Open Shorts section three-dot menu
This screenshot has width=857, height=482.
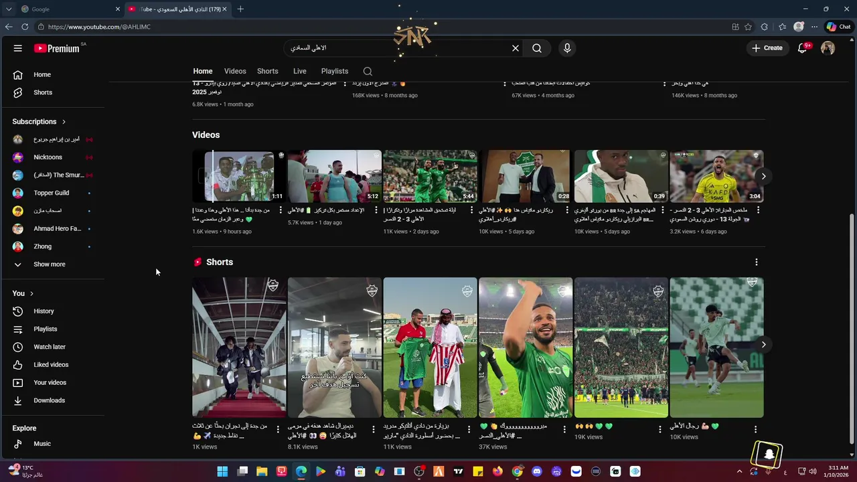point(757,262)
